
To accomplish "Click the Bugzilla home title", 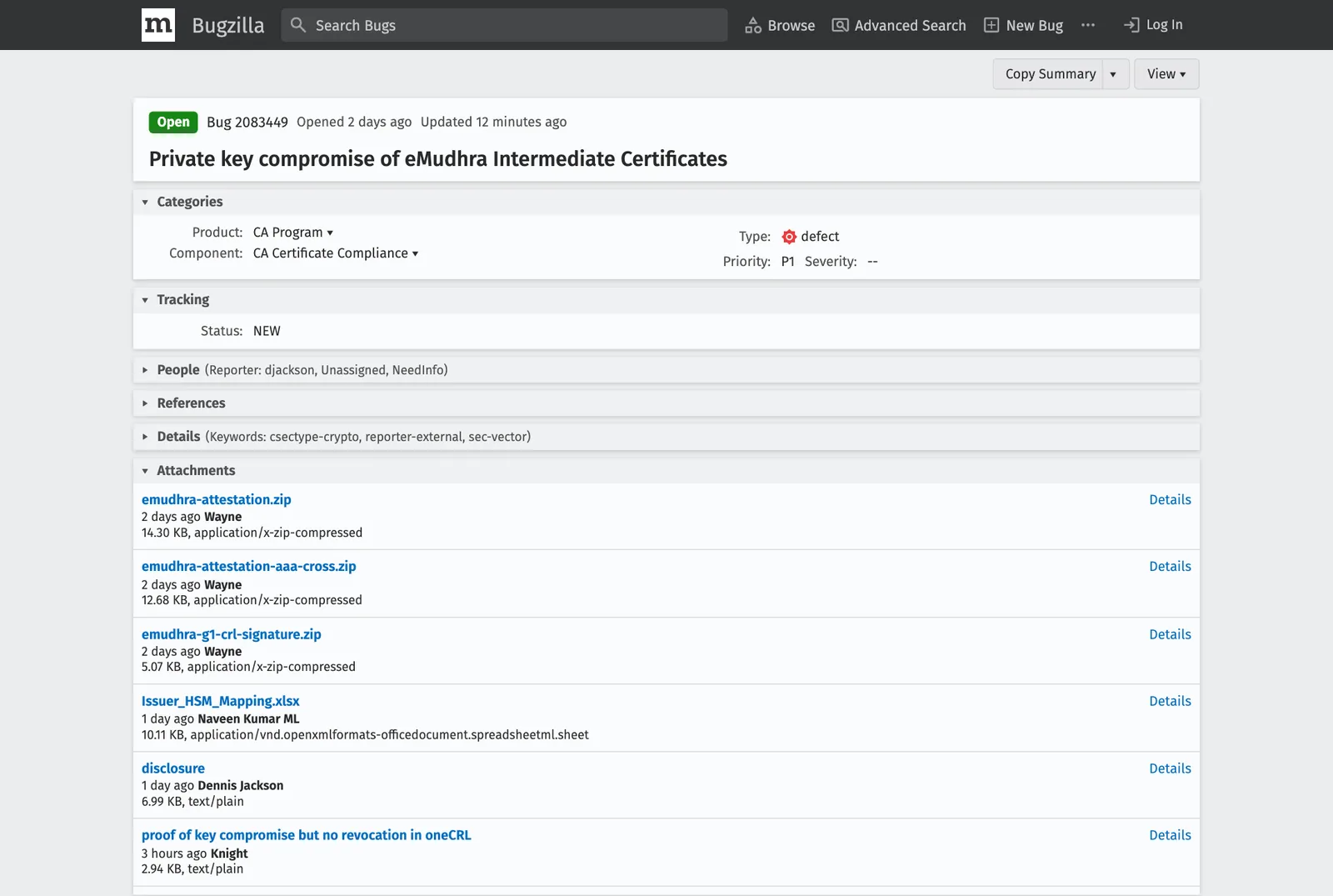I will [228, 26].
